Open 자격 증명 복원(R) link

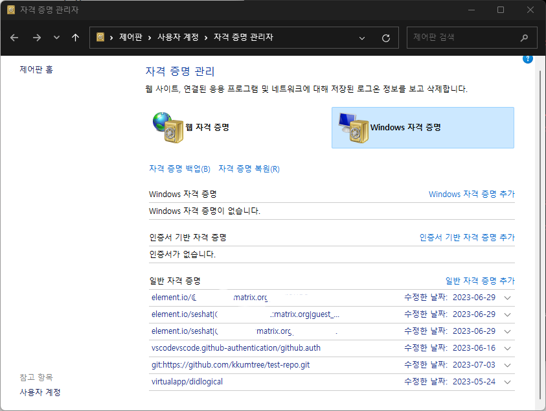(x=249, y=169)
